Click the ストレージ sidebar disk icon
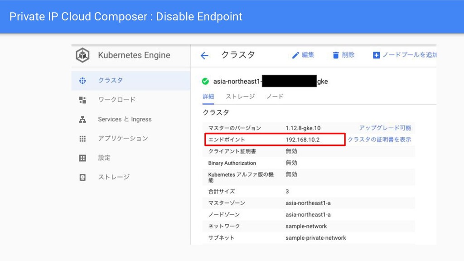 pyautogui.click(x=82, y=177)
